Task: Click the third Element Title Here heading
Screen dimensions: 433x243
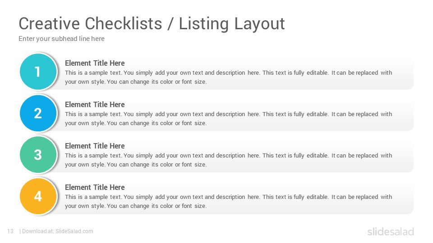Action: coord(95,146)
